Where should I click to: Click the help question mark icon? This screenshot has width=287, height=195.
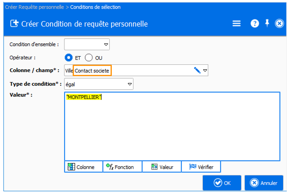click(x=255, y=24)
